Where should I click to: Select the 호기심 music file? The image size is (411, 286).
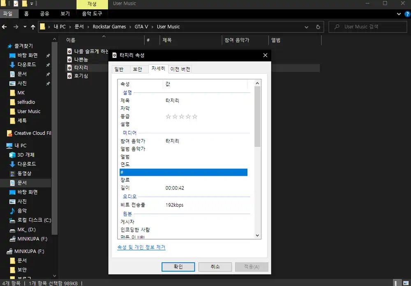pyautogui.click(x=81, y=76)
